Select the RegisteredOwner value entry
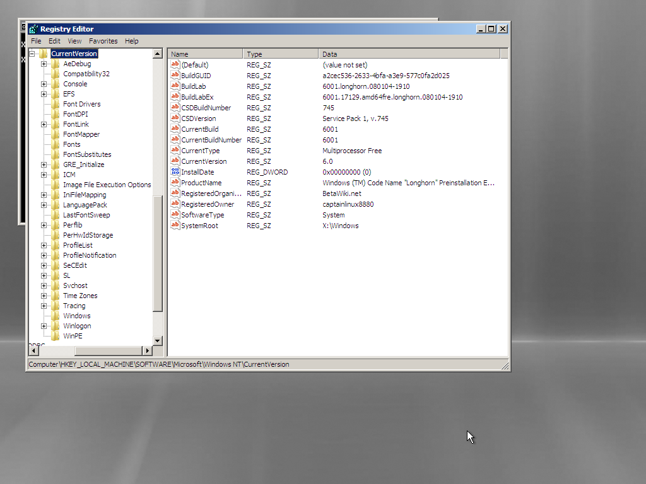Viewport: 646px width, 484px height. click(207, 204)
